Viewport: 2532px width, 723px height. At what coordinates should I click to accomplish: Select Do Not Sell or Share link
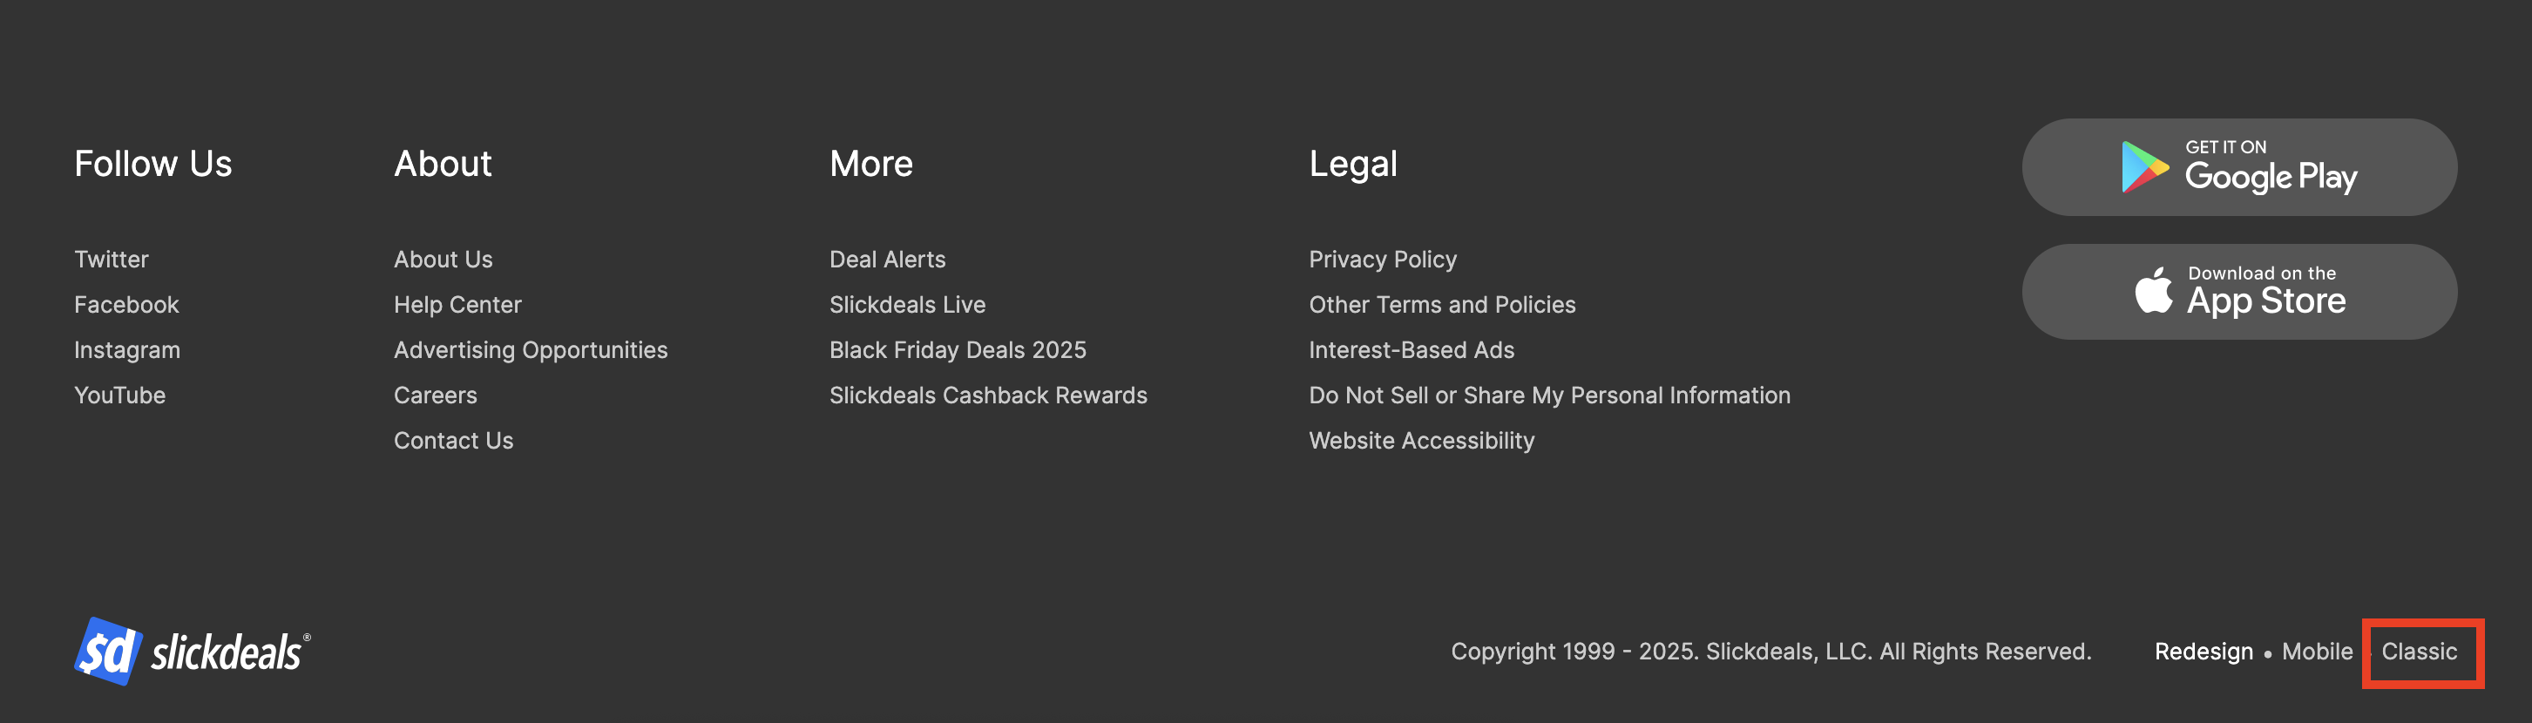(1549, 395)
